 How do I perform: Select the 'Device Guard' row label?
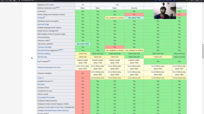click(x=43, y=94)
